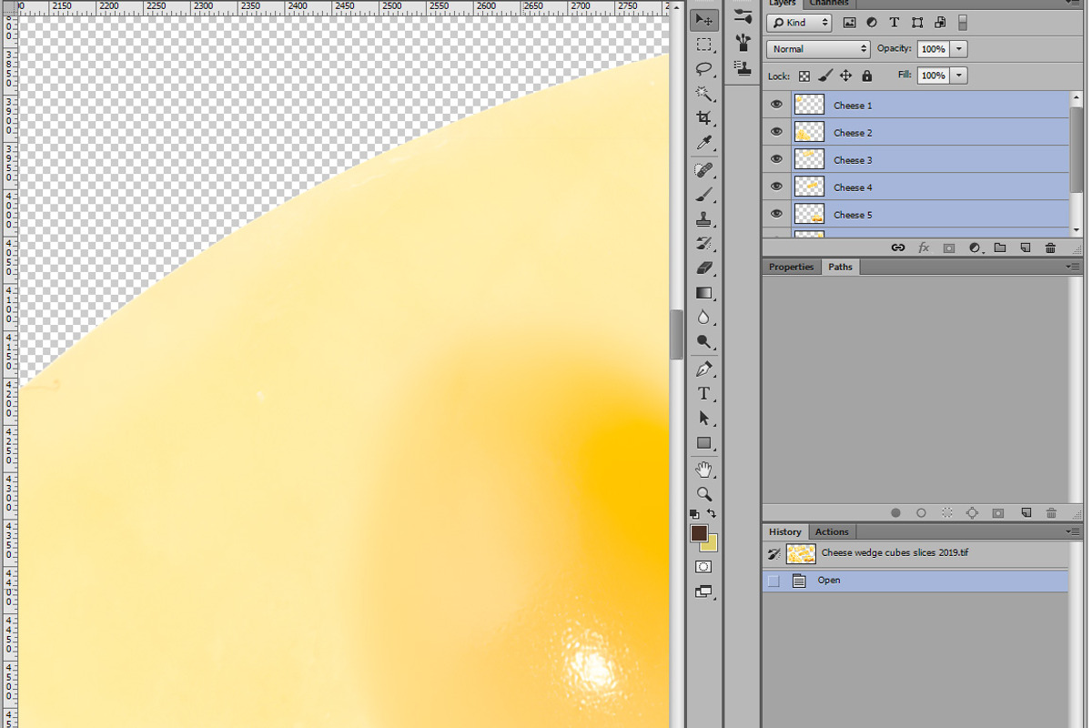Turn layer filtering on or off
The width and height of the screenshot is (1092, 728).
[963, 23]
